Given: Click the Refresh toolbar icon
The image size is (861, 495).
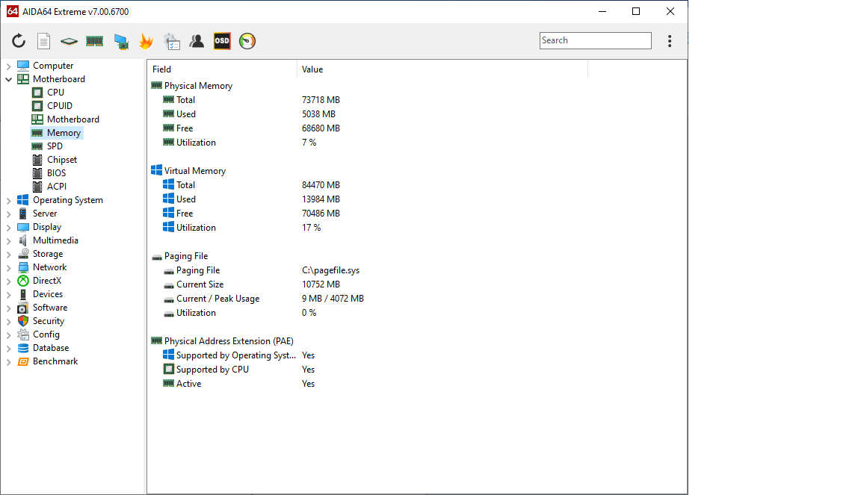Looking at the screenshot, I should (x=19, y=41).
